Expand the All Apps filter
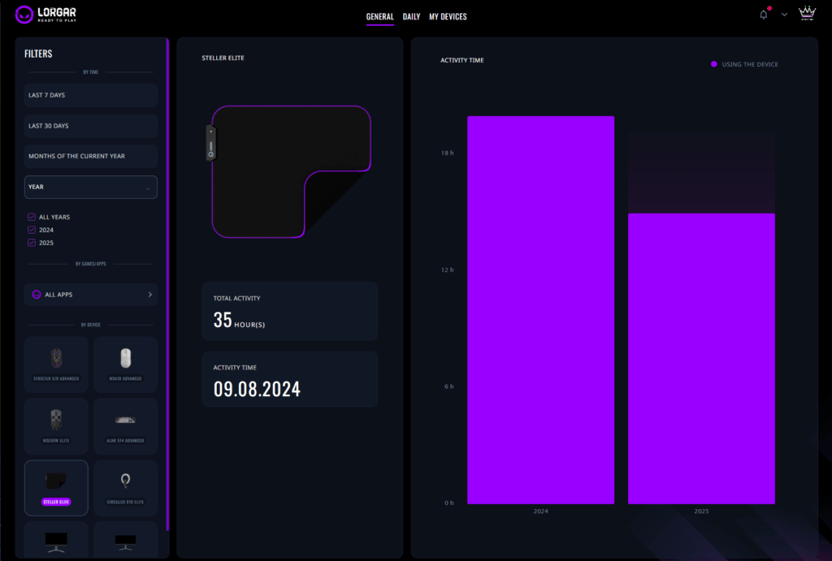 (90, 295)
